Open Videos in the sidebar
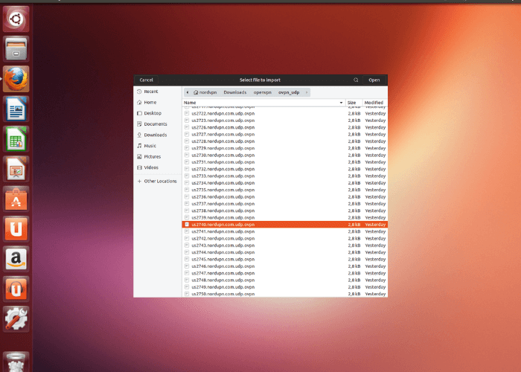Screen dimensions: 521x372 pyautogui.click(x=158, y=167)
